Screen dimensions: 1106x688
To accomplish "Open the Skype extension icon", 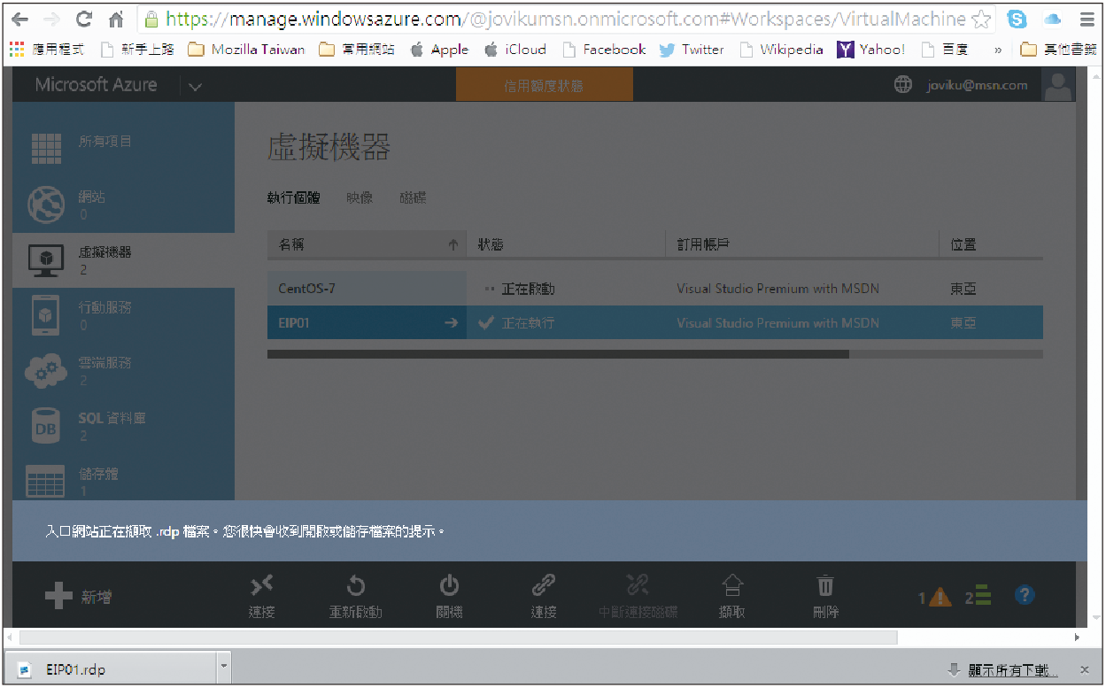I will 1017,19.
